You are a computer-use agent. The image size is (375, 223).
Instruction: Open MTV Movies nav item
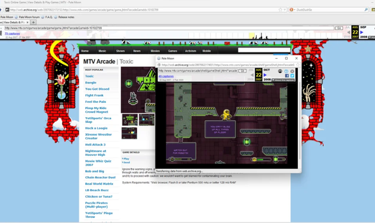[155, 51]
